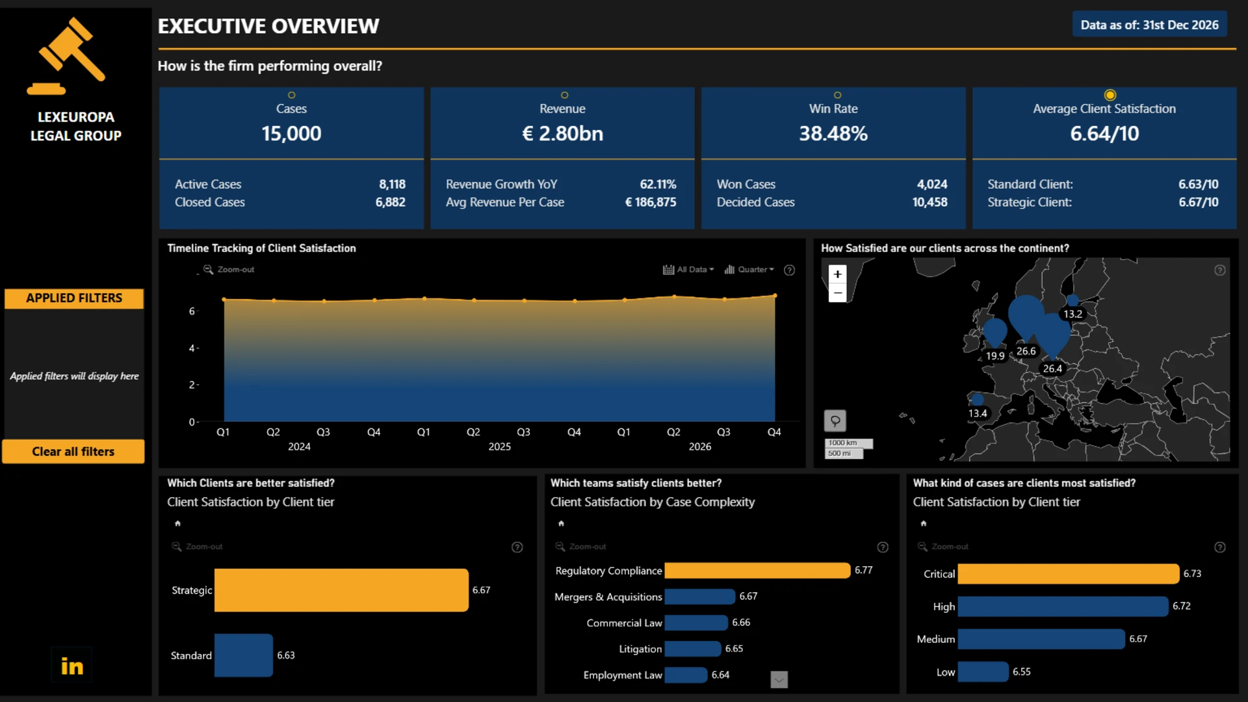Select the Medium bar
This screenshot has width=1248, height=702.
coord(1041,639)
